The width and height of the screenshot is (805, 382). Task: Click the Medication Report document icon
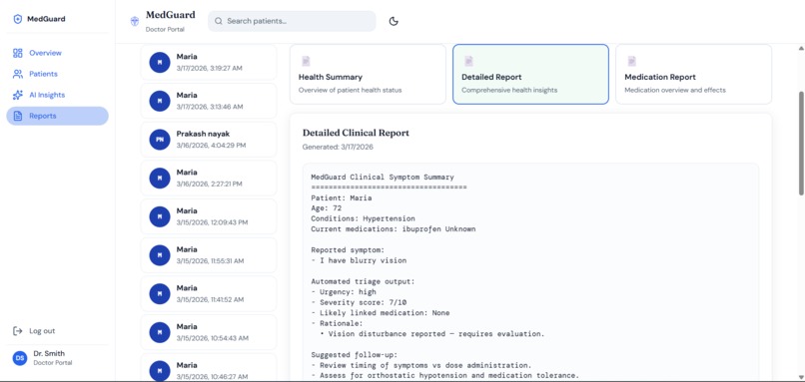point(632,61)
